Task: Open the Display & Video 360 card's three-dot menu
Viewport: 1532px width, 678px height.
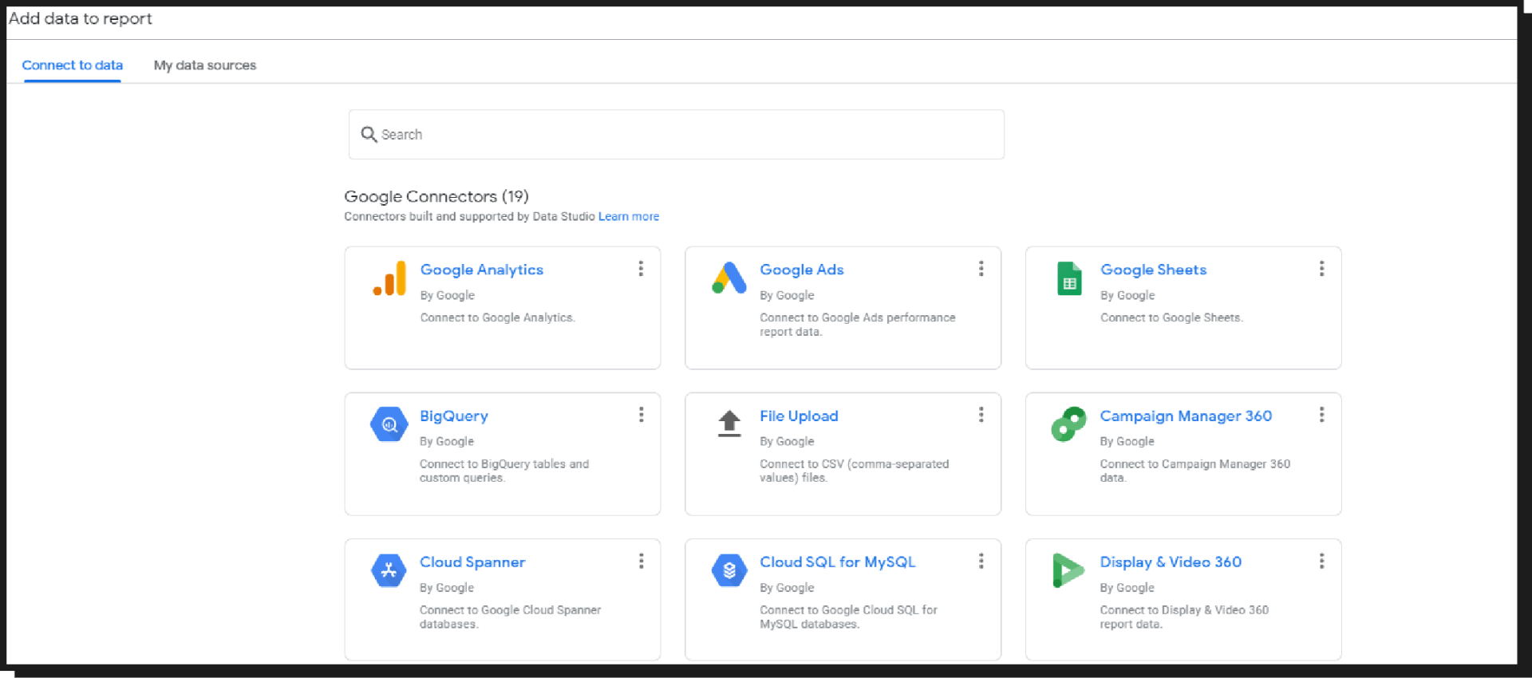Action: (x=1322, y=562)
